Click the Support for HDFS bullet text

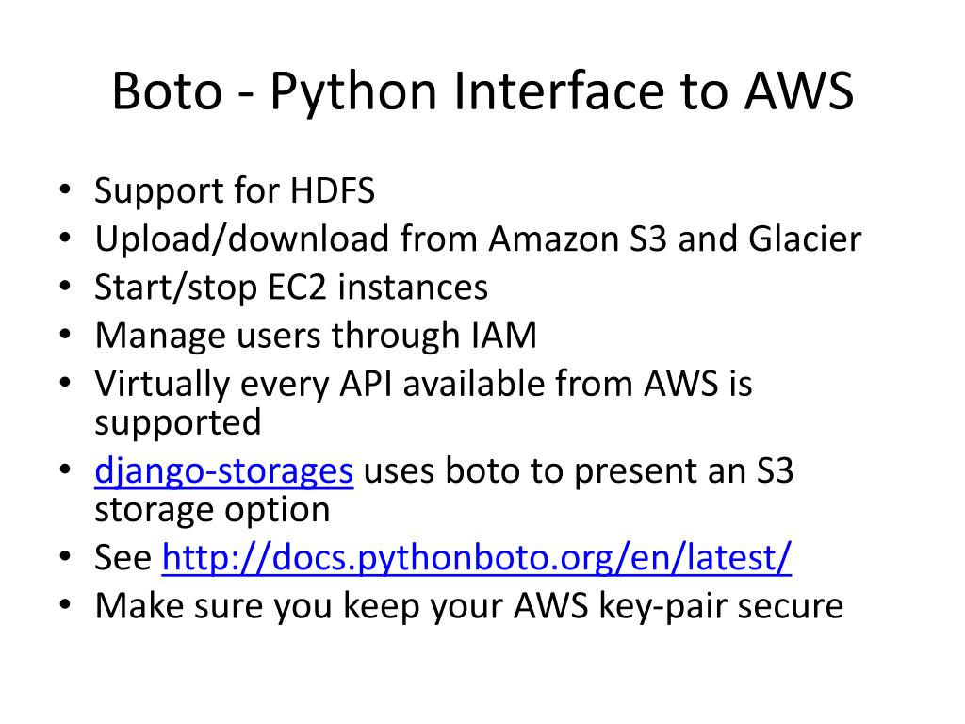coord(235,190)
